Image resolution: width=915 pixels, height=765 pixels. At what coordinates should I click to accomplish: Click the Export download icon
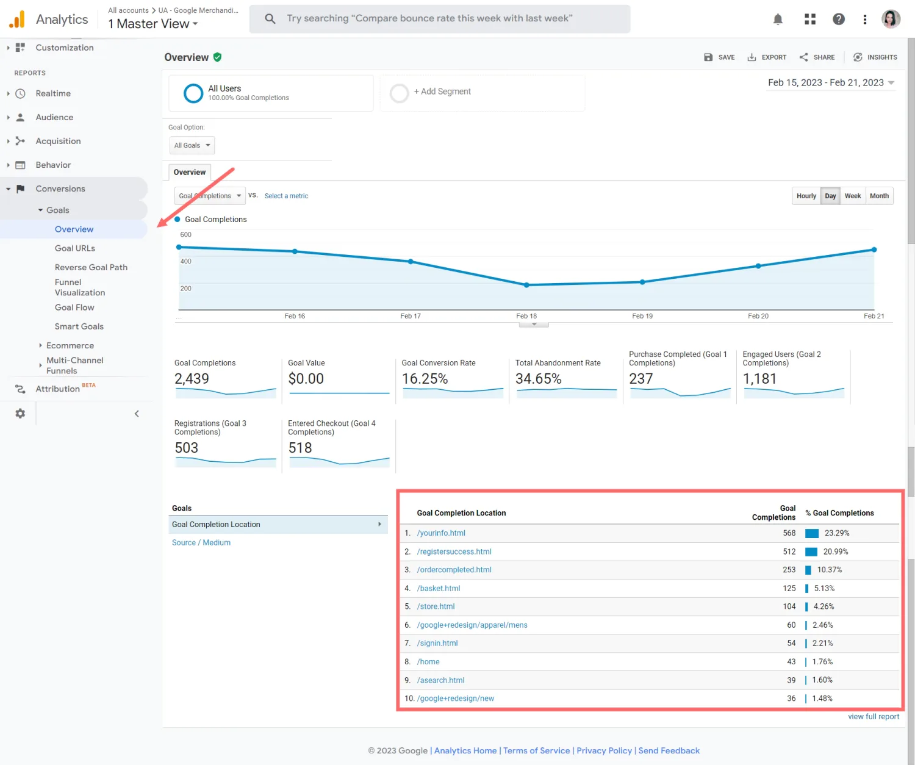coord(752,57)
